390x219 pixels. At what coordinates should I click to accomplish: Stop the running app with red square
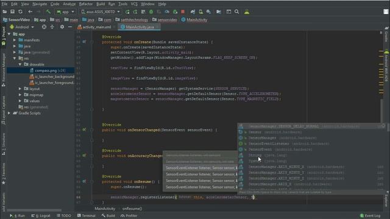[183, 12]
